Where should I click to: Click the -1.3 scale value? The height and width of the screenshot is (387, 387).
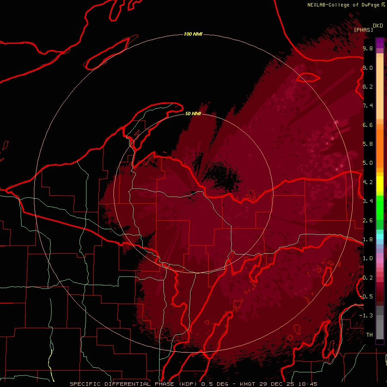pyautogui.click(x=366, y=316)
